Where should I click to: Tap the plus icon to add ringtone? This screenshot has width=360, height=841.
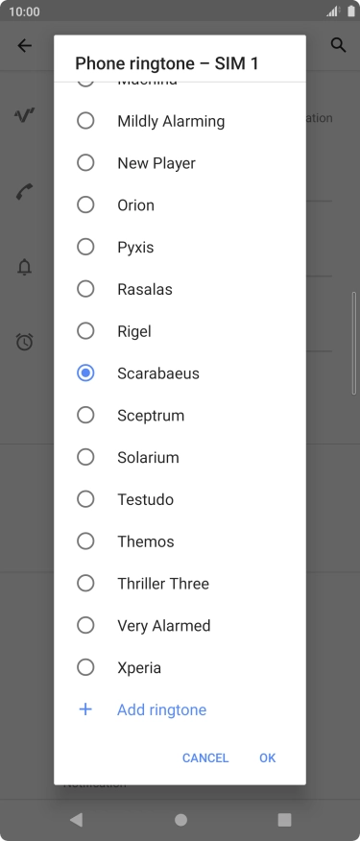click(x=85, y=709)
